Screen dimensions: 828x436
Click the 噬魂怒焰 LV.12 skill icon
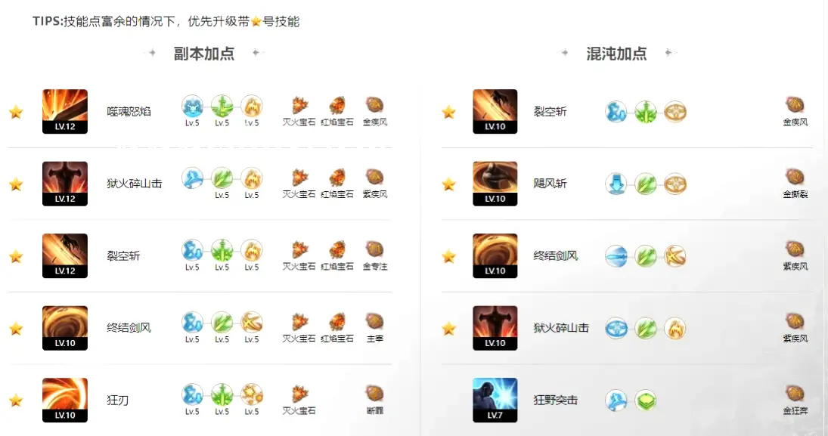click(x=65, y=111)
